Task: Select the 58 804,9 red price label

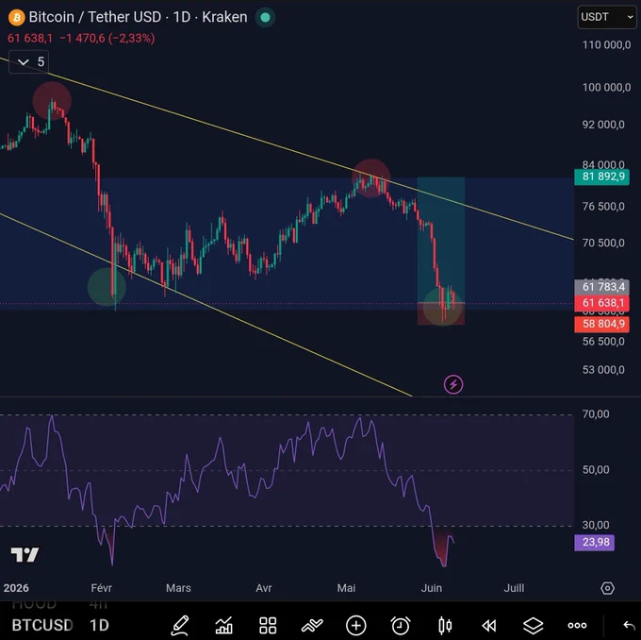Action: tap(601, 324)
